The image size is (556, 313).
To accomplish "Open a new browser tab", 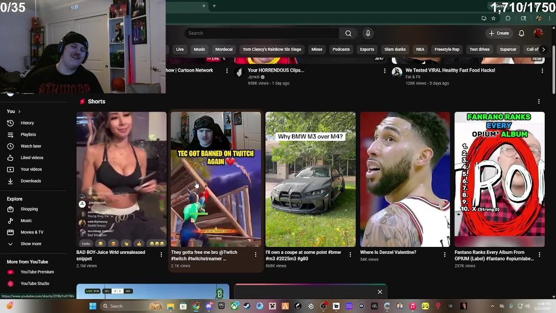I will [x=214, y=6].
